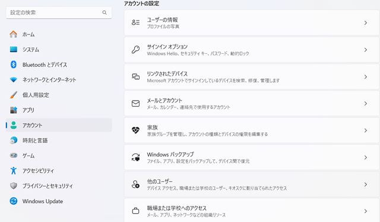Click the user info profile icon

pyautogui.click(x=135, y=22)
